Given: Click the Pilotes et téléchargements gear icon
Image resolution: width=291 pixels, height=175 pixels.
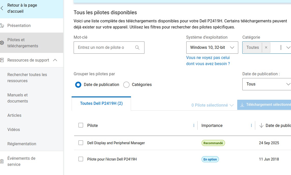Looking at the screenshot, I should (x=2, y=43).
